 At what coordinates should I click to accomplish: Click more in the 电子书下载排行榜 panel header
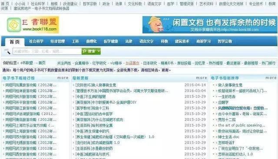[63, 78]
